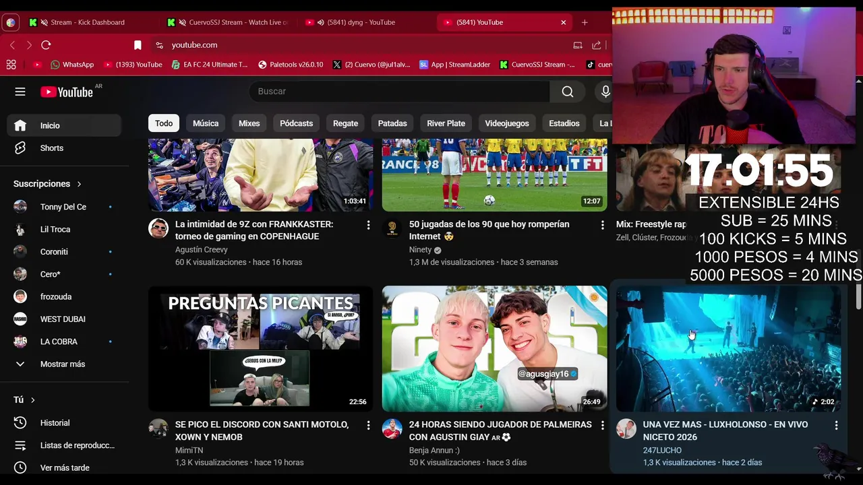
Task: Select the Estadios filter chip
Action: 564,123
